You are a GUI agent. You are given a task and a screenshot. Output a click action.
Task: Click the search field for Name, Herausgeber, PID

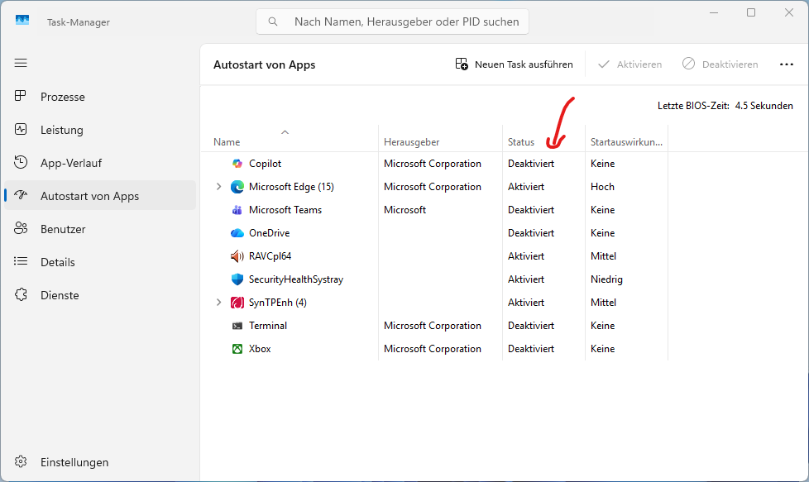coord(405,21)
